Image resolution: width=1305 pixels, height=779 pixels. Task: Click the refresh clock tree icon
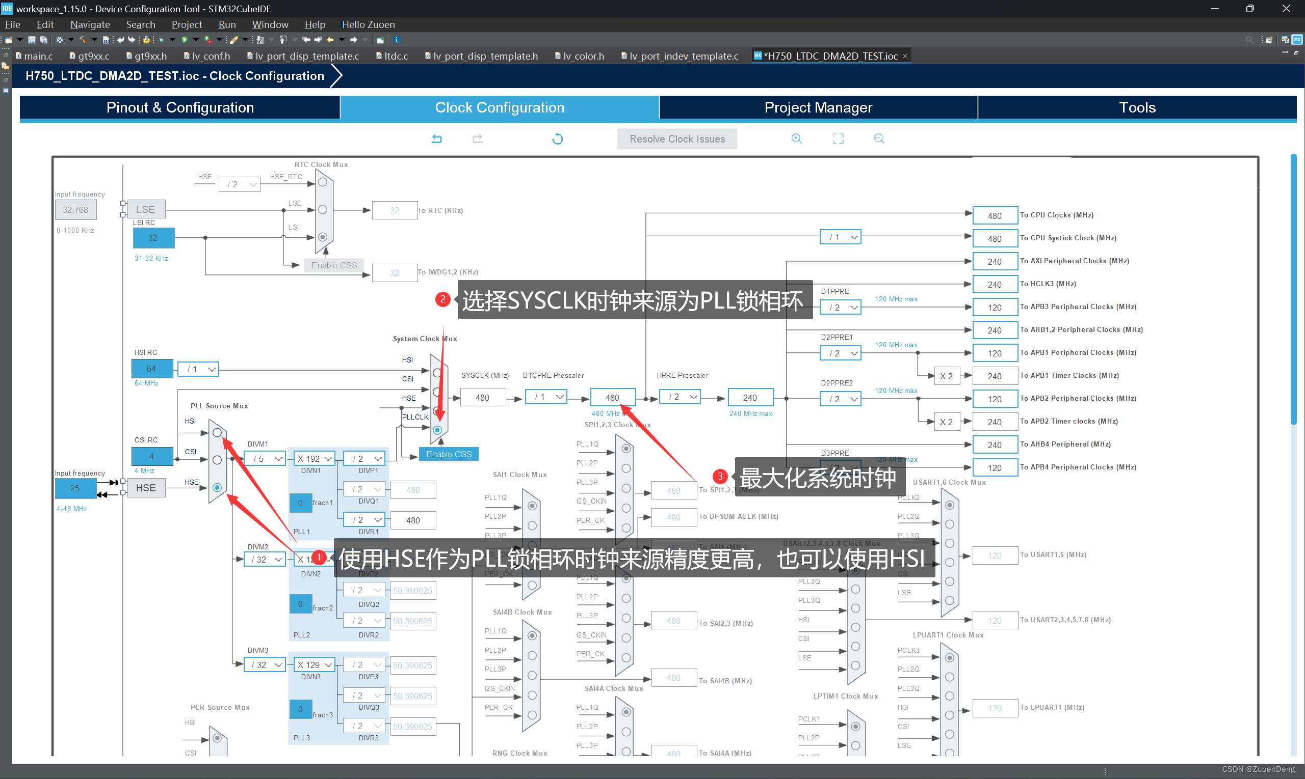coord(558,138)
